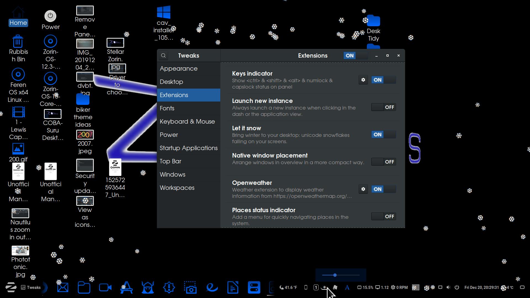
Task: Open the video camera app in taskbar
Action: tap(105, 288)
